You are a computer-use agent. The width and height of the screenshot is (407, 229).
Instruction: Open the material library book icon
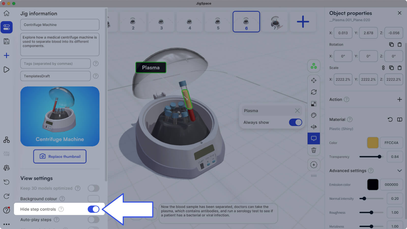coord(400,119)
